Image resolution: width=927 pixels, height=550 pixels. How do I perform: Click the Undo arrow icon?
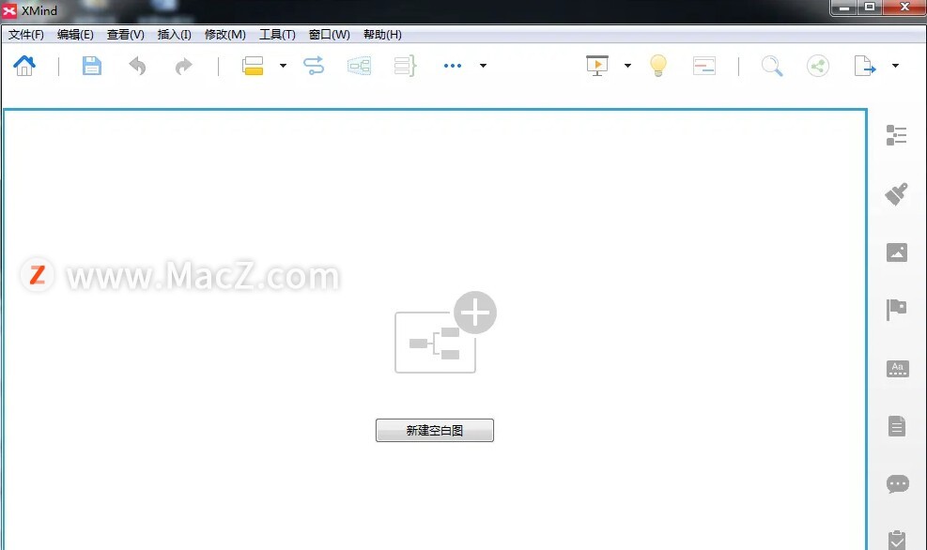tap(137, 66)
